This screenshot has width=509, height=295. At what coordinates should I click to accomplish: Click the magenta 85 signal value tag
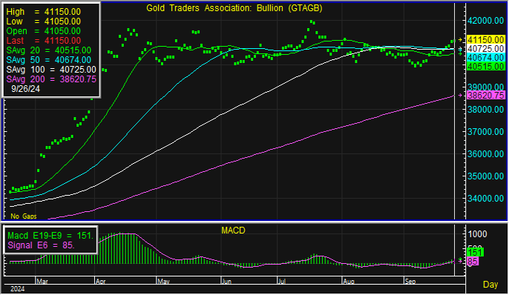473,262
